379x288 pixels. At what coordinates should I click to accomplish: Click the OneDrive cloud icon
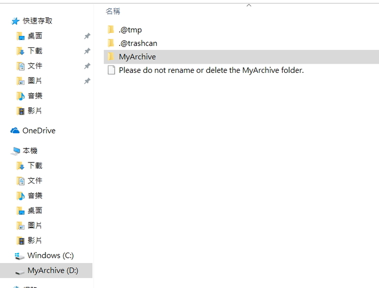click(x=15, y=131)
